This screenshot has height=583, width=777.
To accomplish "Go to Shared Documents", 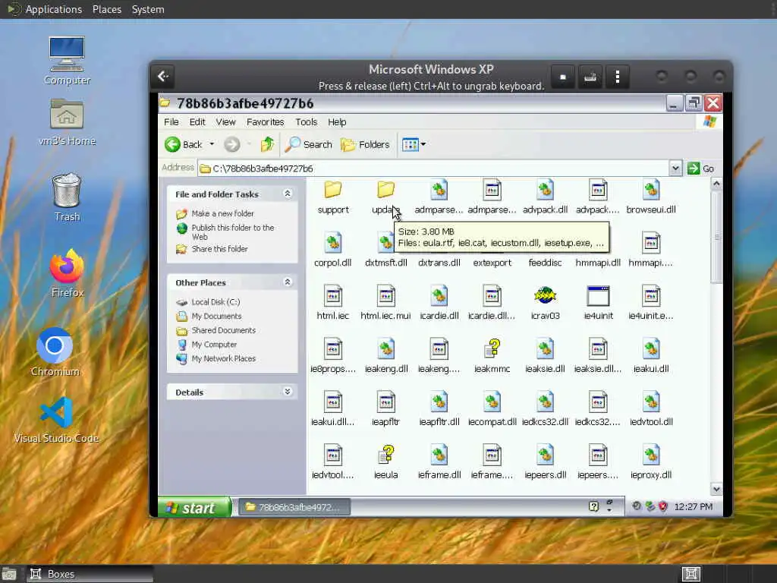I will [224, 330].
